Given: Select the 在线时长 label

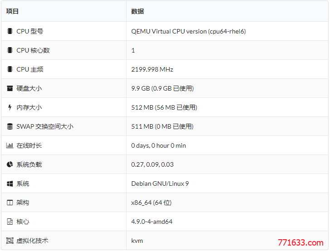Looking at the screenshot, I should click(x=29, y=145).
